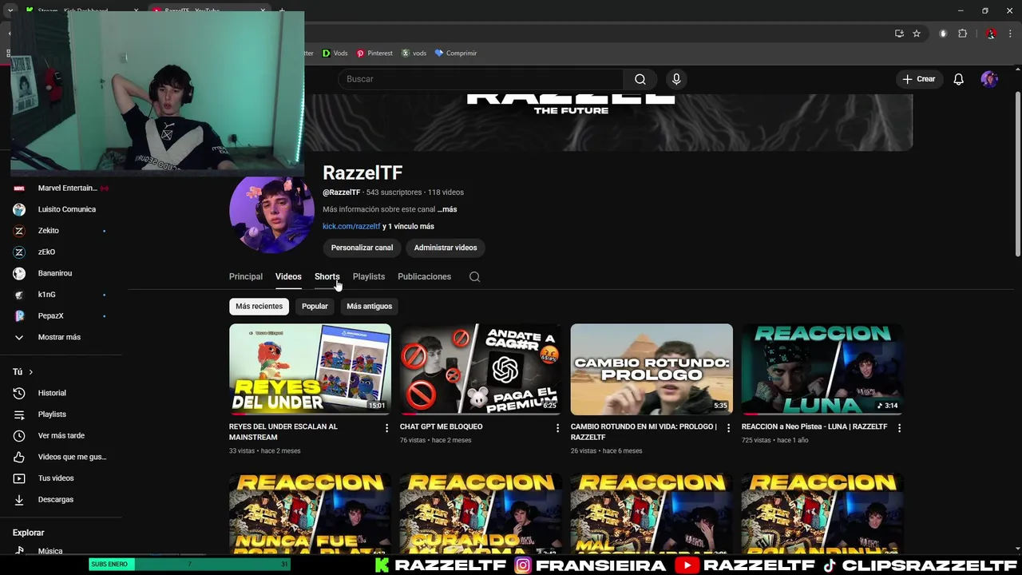Screen dimensions: 1022x575
Task: Click Personalizar canal button
Action: 362,248
